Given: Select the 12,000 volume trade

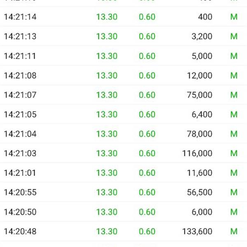Looking at the screenshot, I should click(199, 75).
